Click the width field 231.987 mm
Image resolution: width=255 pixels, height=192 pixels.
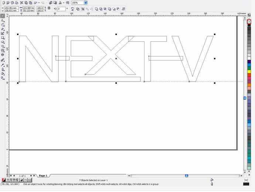pos(28,8)
